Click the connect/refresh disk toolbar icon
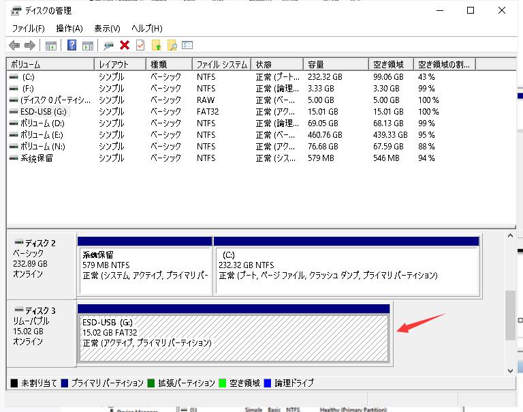Screen dimensions: 523x412 [x=108, y=46]
